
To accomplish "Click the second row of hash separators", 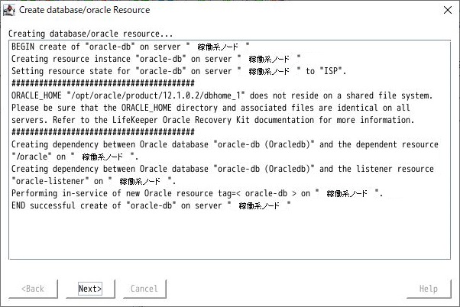I will [x=103, y=132].
